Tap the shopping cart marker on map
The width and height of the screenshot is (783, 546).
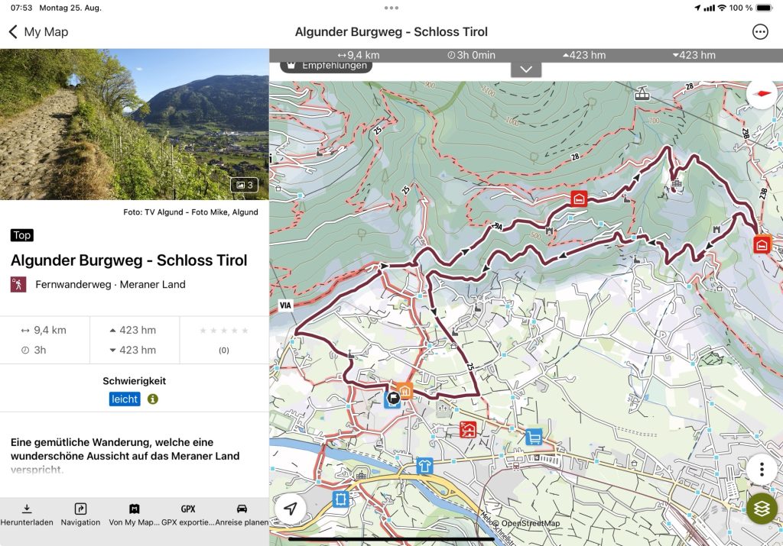[x=534, y=437]
